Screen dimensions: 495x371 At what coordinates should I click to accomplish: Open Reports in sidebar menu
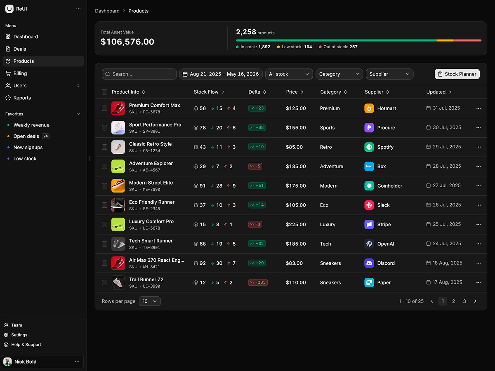coord(43,98)
